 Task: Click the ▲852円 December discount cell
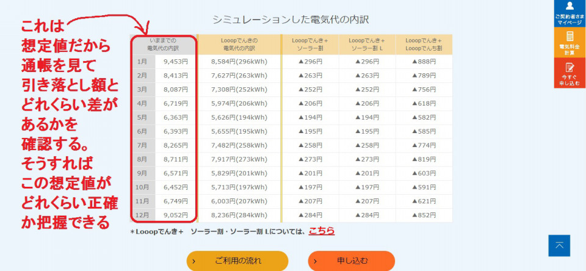click(x=424, y=215)
